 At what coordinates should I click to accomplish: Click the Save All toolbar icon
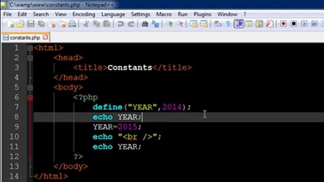(42, 24)
